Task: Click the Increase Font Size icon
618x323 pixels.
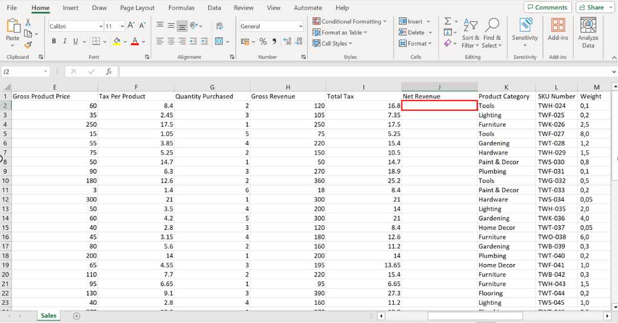Action: pyautogui.click(x=131, y=26)
